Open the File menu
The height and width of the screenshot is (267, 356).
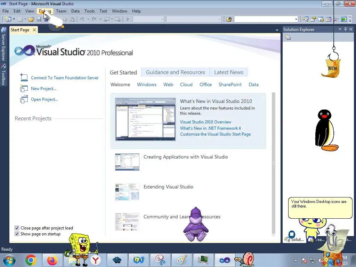(x=6, y=11)
